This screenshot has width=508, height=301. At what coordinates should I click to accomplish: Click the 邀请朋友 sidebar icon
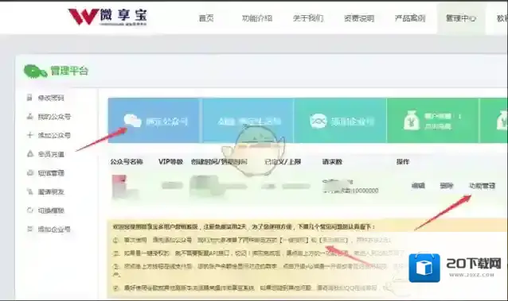click(x=29, y=191)
